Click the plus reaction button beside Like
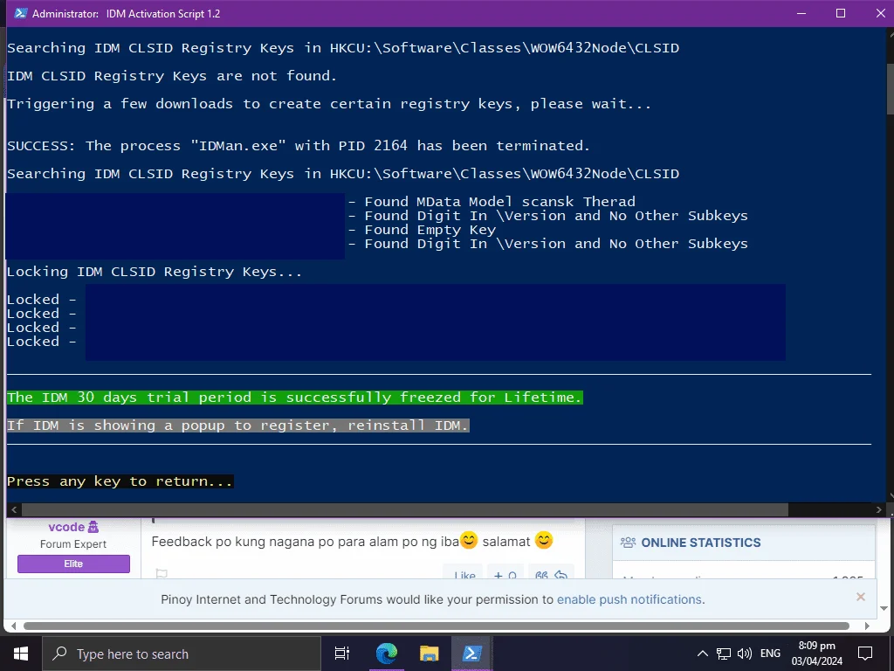The height and width of the screenshot is (671, 894). click(x=505, y=574)
